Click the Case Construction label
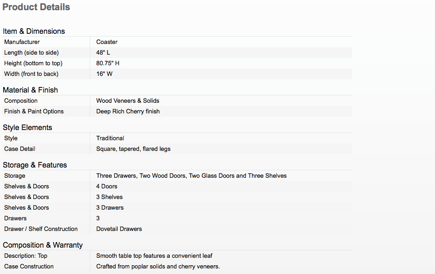435x274 pixels. click(29, 266)
